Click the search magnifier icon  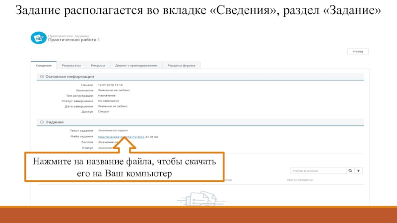point(350,170)
